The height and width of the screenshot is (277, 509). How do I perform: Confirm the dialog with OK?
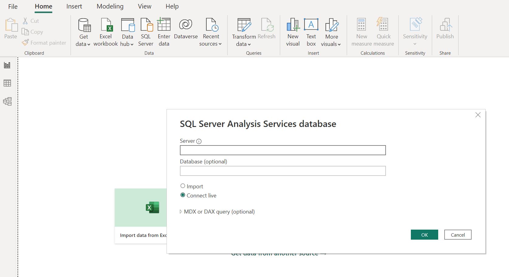(x=425, y=235)
